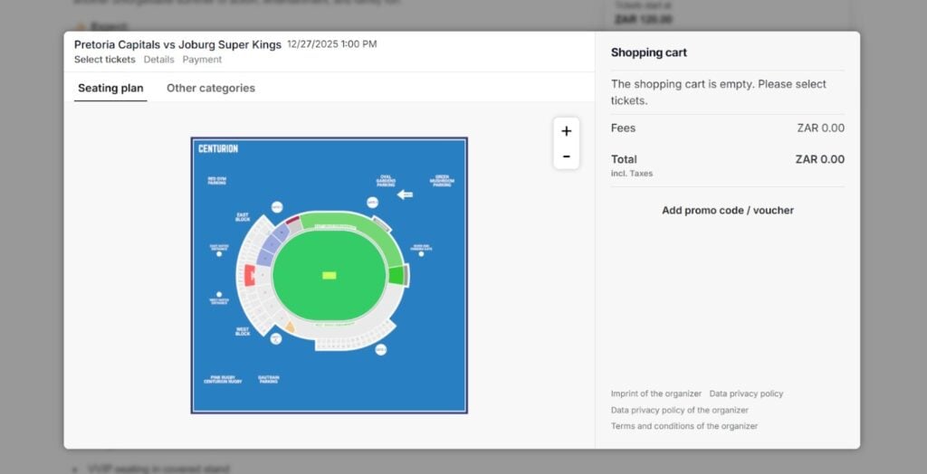This screenshot has height=474, width=927.
Task: Click the gate circle below West Block
Action: 275,338
